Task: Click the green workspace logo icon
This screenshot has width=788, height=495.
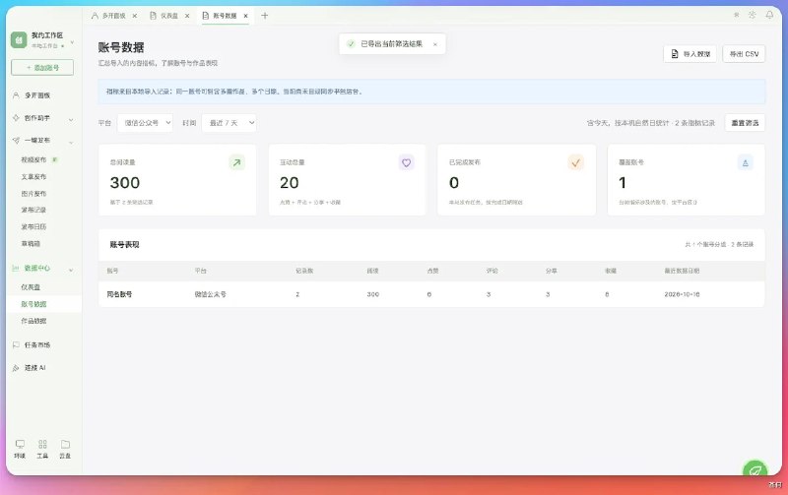Action: pyautogui.click(x=19, y=39)
